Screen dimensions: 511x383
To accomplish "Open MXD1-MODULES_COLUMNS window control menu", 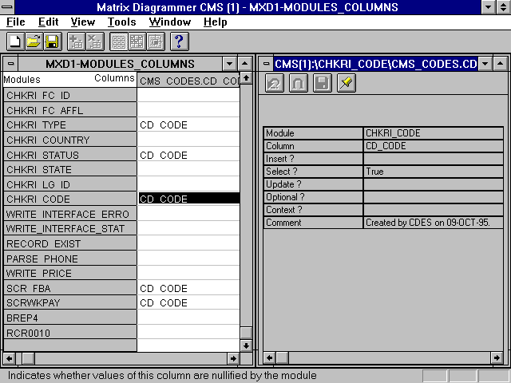I will coord(11,64).
